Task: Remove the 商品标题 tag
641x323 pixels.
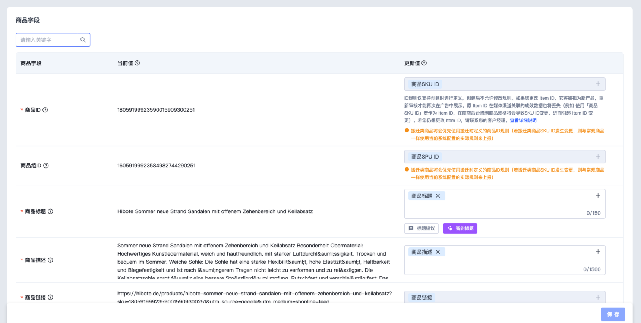Action: click(438, 196)
